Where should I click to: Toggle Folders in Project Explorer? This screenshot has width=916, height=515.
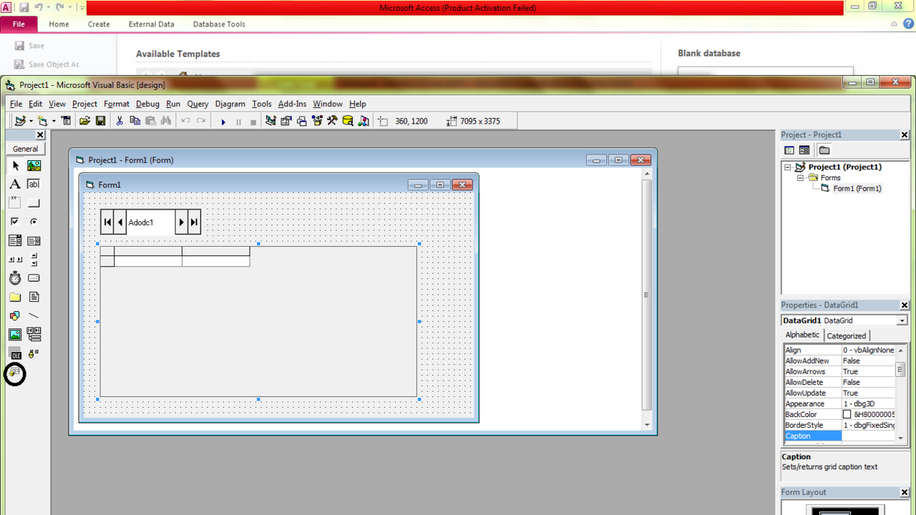(824, 150)
